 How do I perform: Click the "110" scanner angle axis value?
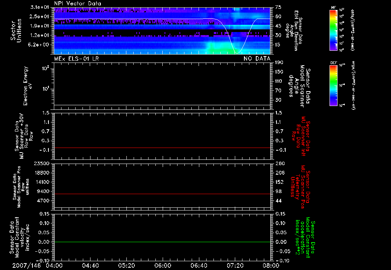pyautogui.click(x=279, y=81)
